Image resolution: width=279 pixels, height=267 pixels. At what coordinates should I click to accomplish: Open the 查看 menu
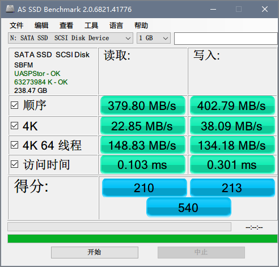66,26
